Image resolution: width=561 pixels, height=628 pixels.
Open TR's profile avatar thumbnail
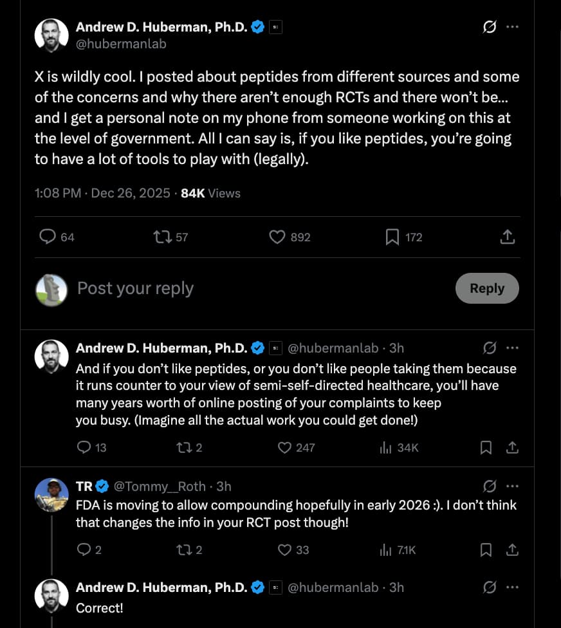pos(51,495)
